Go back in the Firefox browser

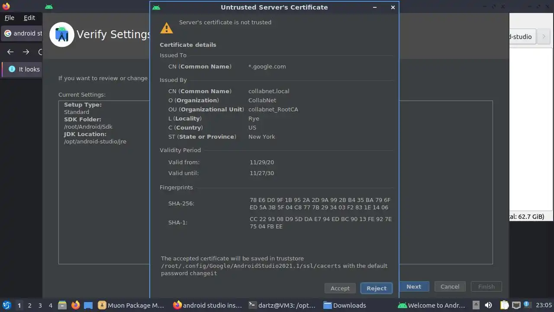[10, 52]
